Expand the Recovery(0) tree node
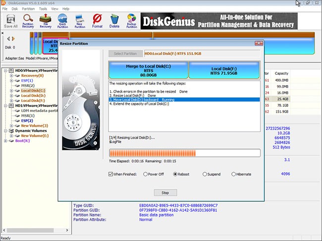The height and width of the screenshot is (241, 322). (x=11, y=75)
